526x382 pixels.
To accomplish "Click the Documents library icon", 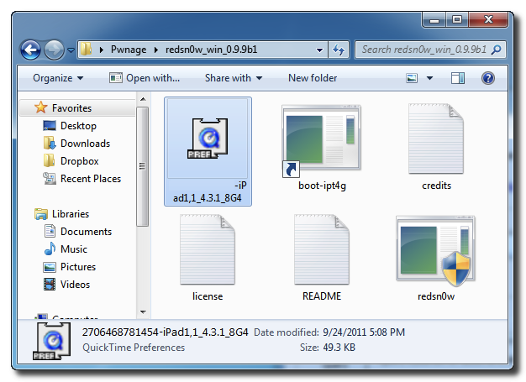I will pos(50,231).
